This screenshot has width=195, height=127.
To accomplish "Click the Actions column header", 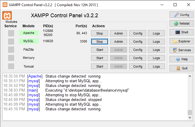I will [98, 26].
